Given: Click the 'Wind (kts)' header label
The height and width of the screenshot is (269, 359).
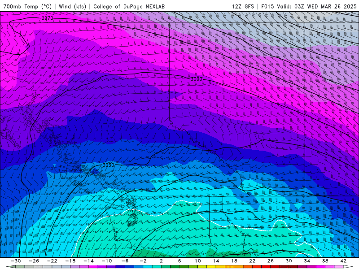Looking at the screenshot, I should point(72,6).
